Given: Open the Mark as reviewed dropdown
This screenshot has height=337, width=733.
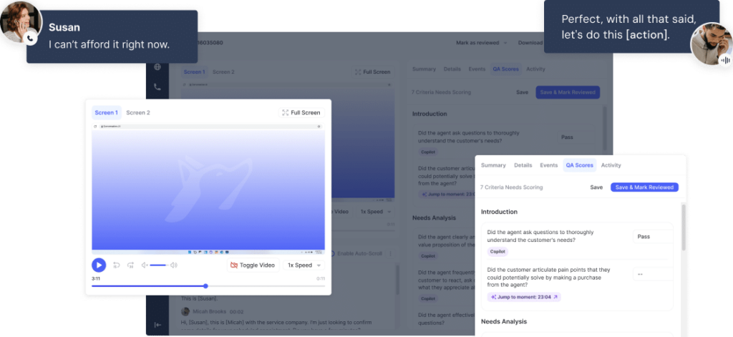Looking at the screenshot, I should [482, 42].
